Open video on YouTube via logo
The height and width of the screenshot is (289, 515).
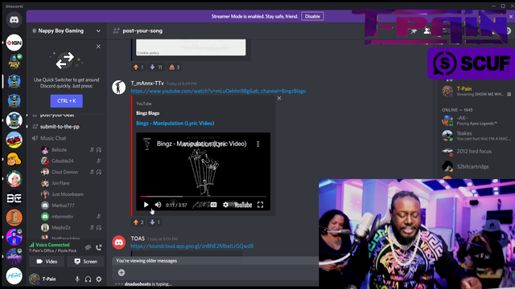tap(243, 205)
